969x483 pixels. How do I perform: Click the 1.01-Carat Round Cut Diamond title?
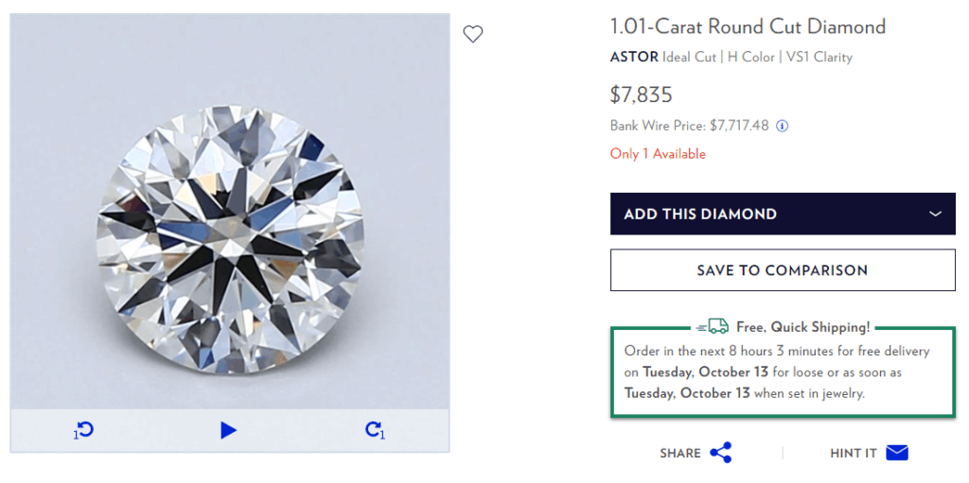point(748,26)
